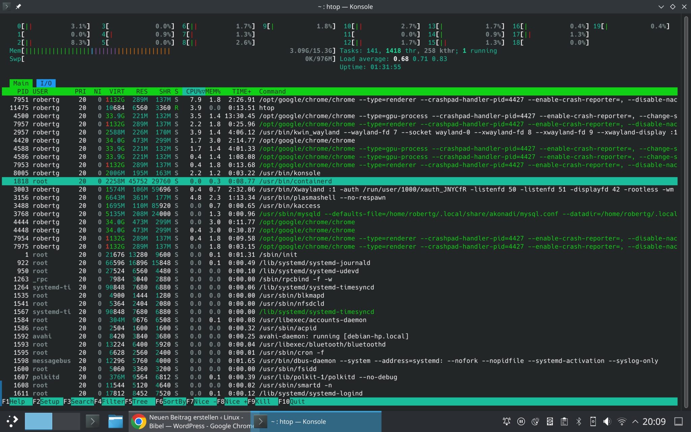The width and height of the screenshot is (691, 432).
Task: Expand hidden system tray icons via the chevron
Action: tap(635, 421)
